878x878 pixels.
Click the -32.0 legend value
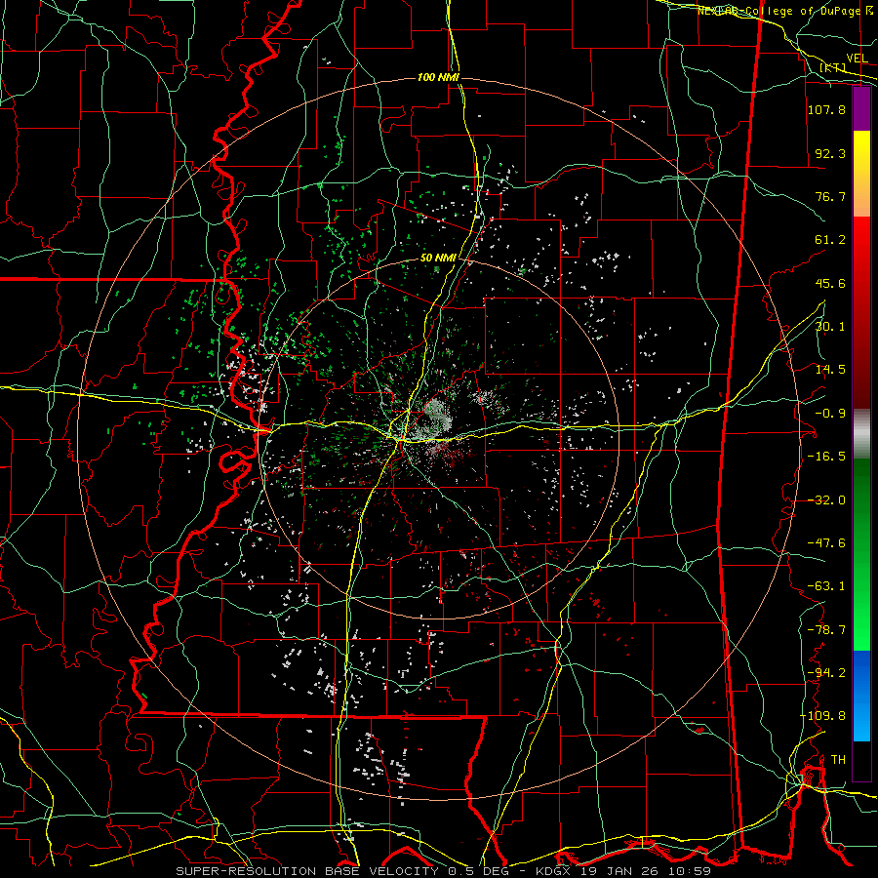click(x=826, y=500)
